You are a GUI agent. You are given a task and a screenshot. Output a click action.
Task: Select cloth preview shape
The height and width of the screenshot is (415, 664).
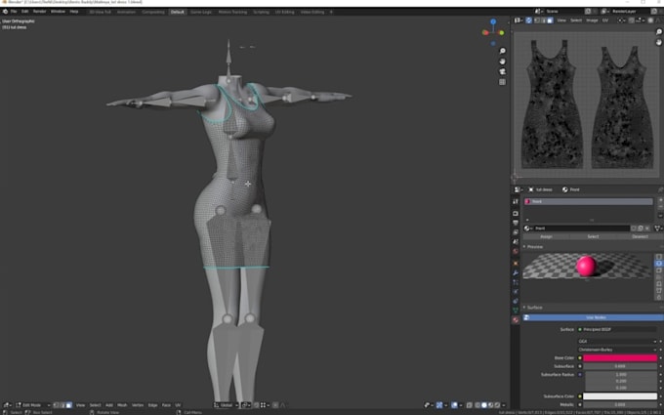(659, 291)
